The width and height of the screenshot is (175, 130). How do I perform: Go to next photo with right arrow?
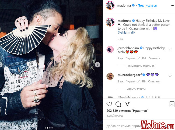(97, 65)
